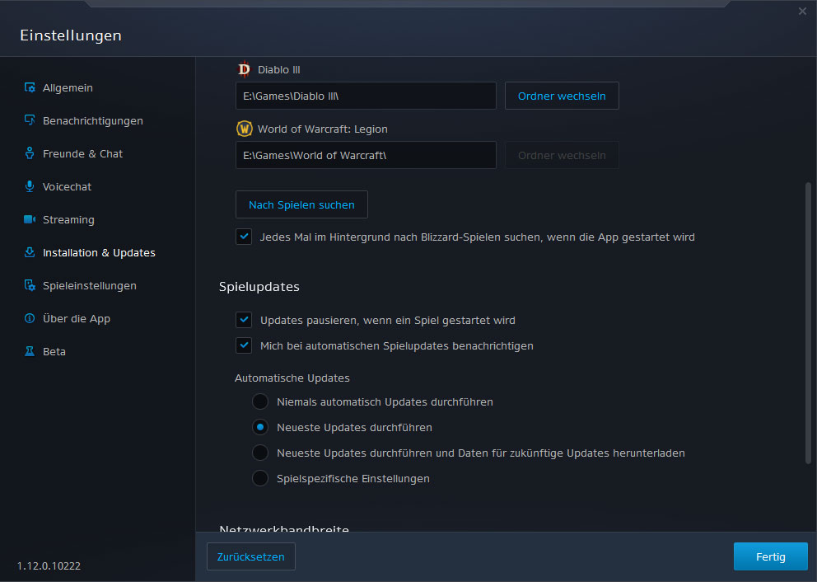
Task: Click the Beta flask icon
Action: (x=30, y=351)
